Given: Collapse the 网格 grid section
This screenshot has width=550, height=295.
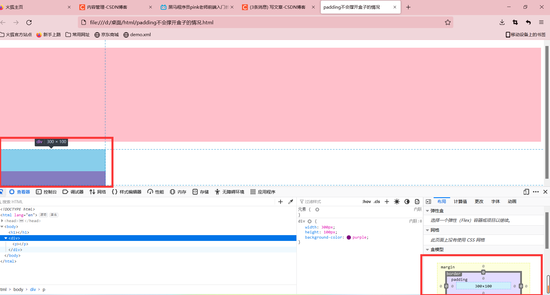Looking at the screenshot, I should tap(428, 230).
